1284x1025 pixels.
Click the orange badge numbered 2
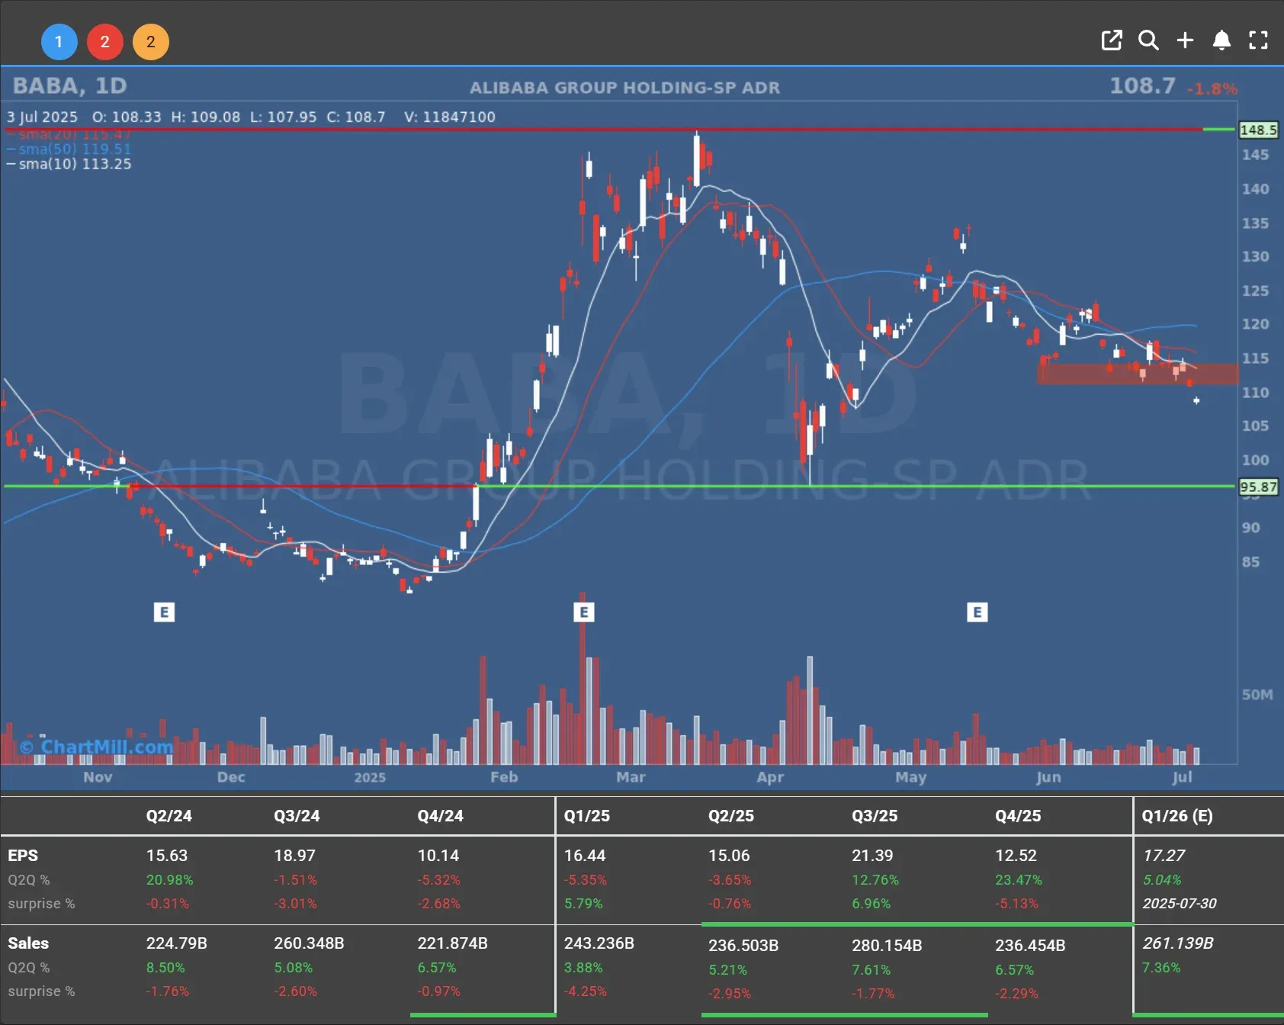(151, 42)
